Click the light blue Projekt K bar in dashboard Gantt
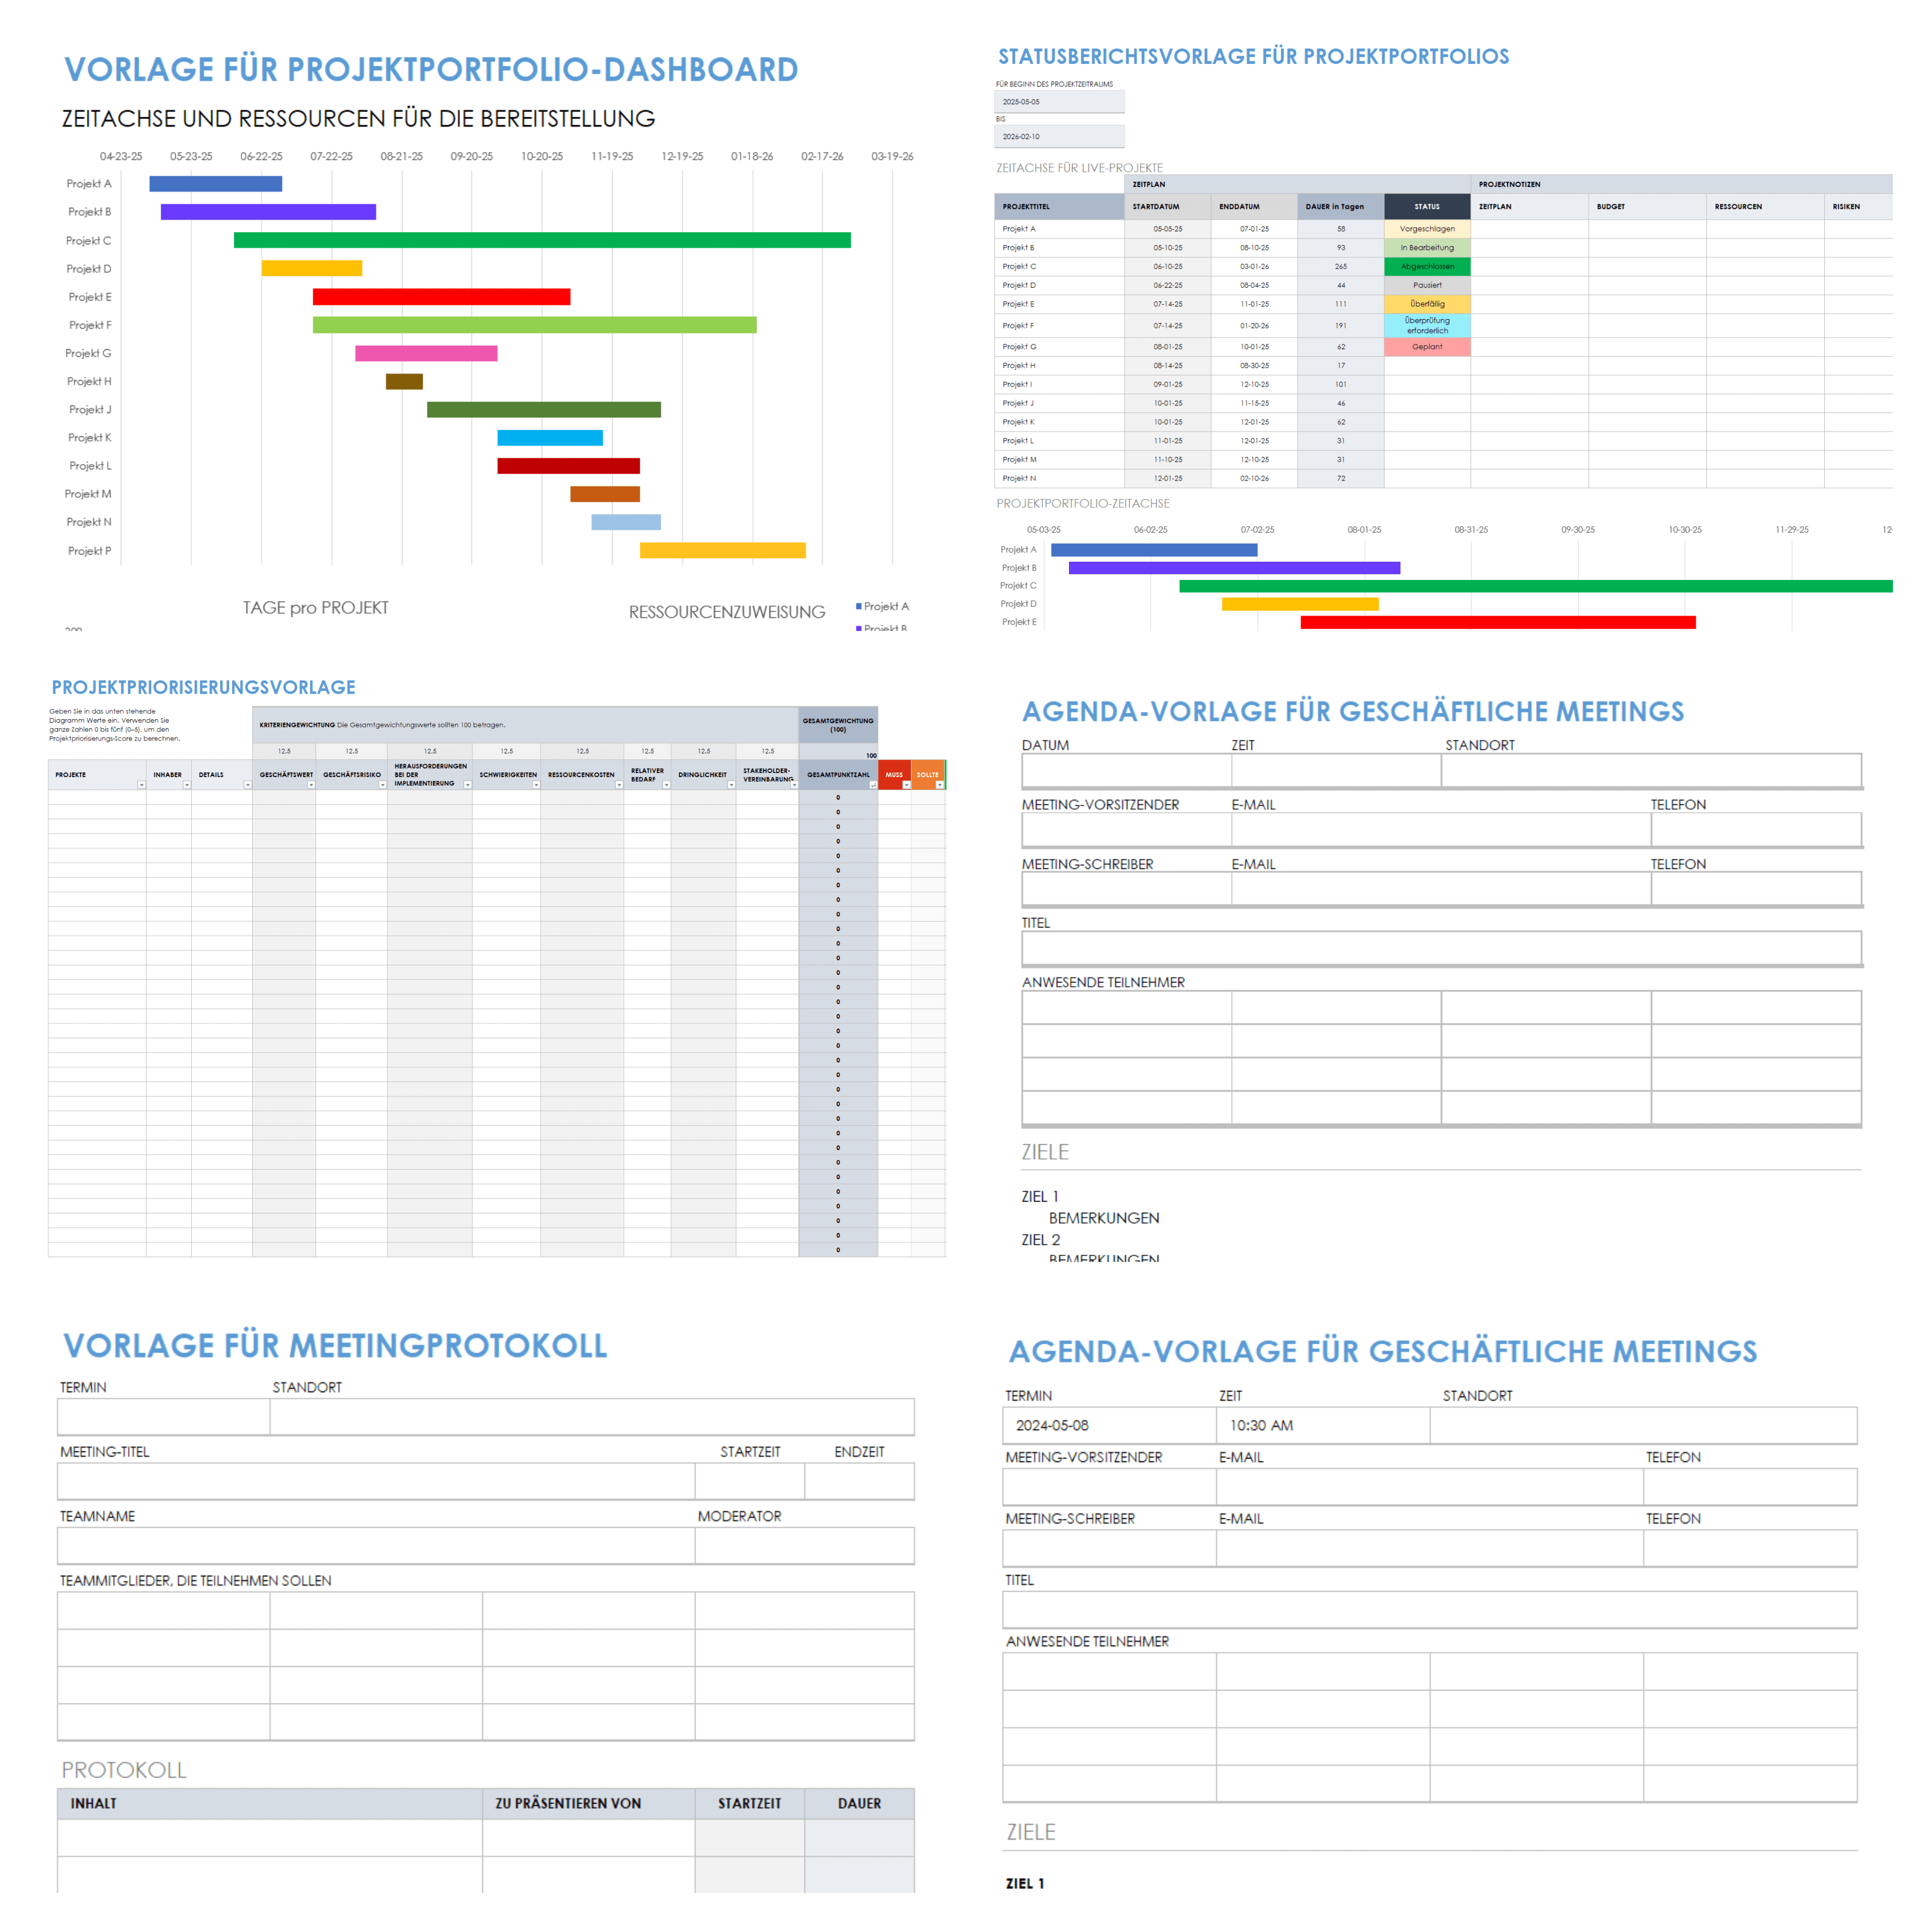The image size is (1932, 1932). [x=550, y=437]
